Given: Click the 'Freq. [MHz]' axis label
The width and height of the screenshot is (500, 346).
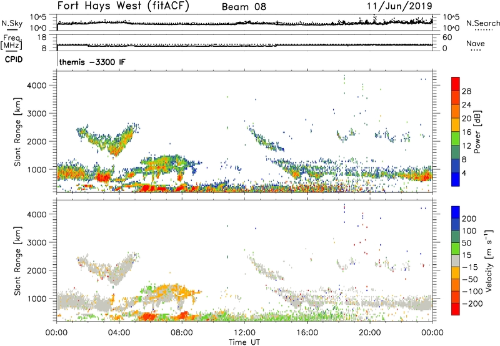Looking at the screenshot, I should pos(12,42).
